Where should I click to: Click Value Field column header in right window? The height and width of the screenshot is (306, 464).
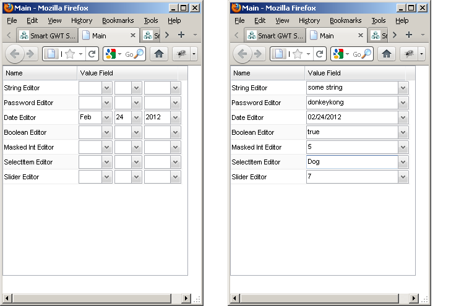tap(324, 73)
